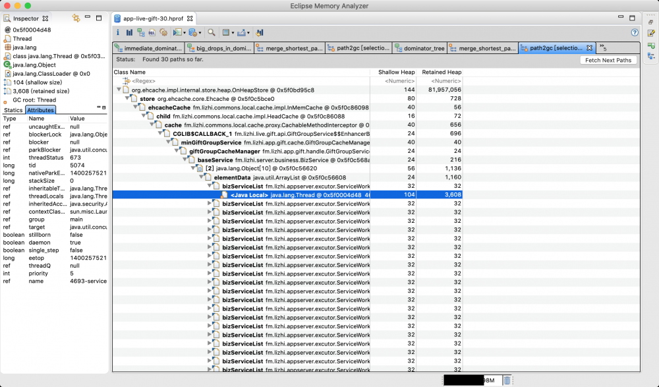Click the Fetch Next Paths button

[608, 60]
